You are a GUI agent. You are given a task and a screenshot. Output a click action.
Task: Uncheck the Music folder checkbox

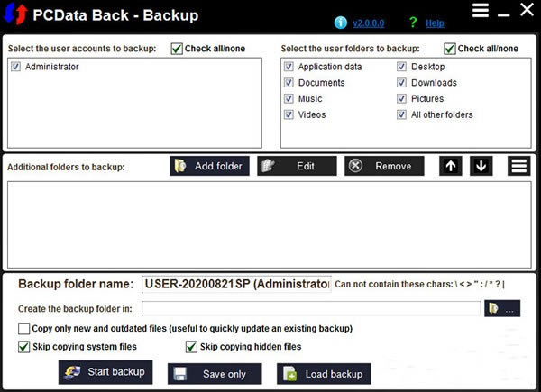coord(289,98)
